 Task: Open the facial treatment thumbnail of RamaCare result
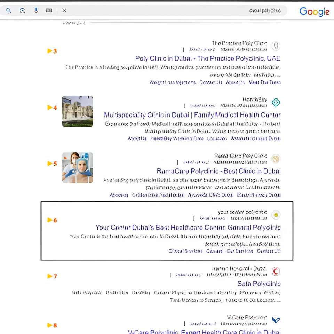78,168
